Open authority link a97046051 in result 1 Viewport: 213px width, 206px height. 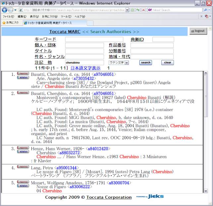coord(104,75)
